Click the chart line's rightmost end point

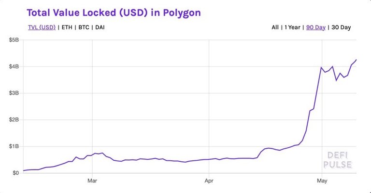(357, 60)
